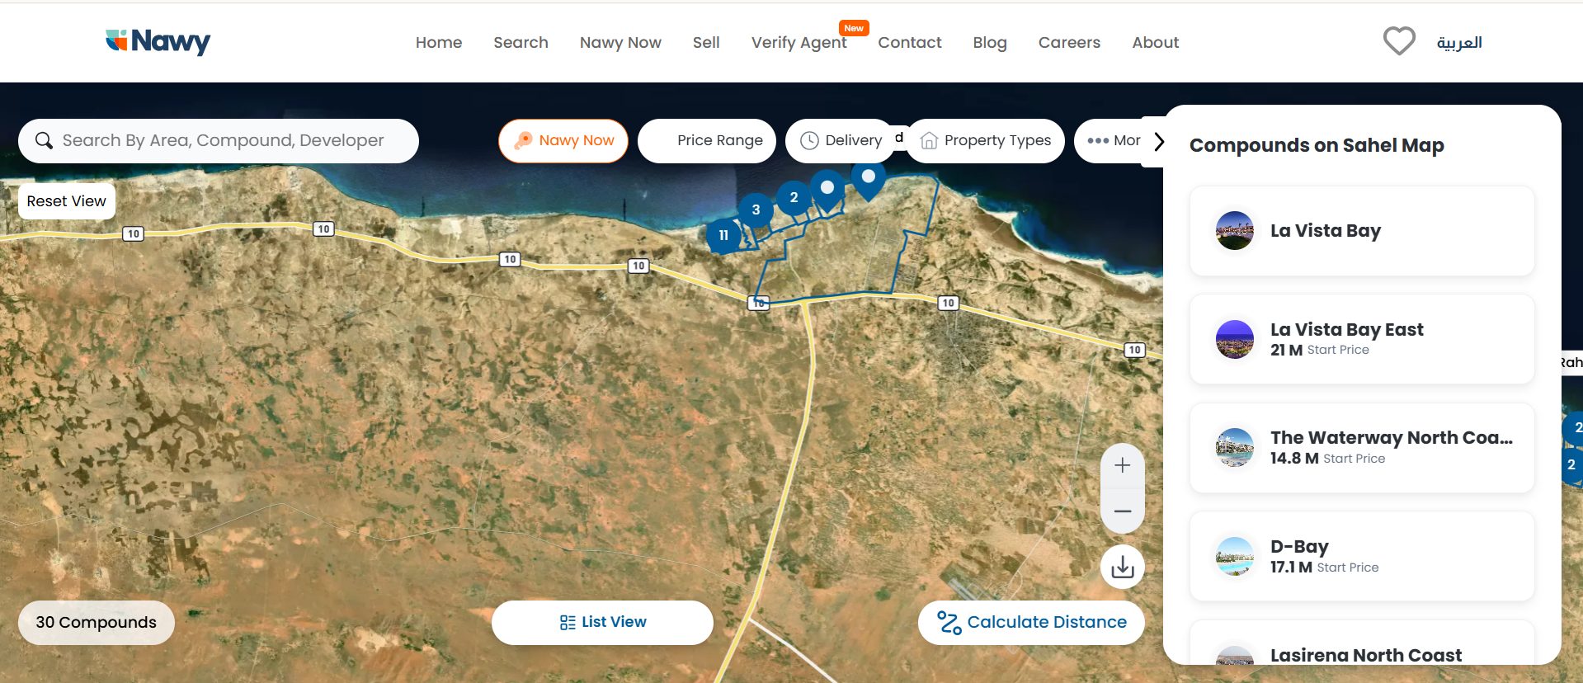Open Nawy Now in the navigation bar
Viewport: 1583px width, 683px height.
tap(620, 42)
